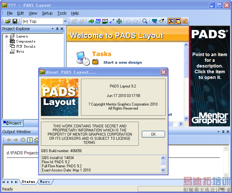Close the Output Window panel
This screenshot has height=193, width=232.
[228, 132]
